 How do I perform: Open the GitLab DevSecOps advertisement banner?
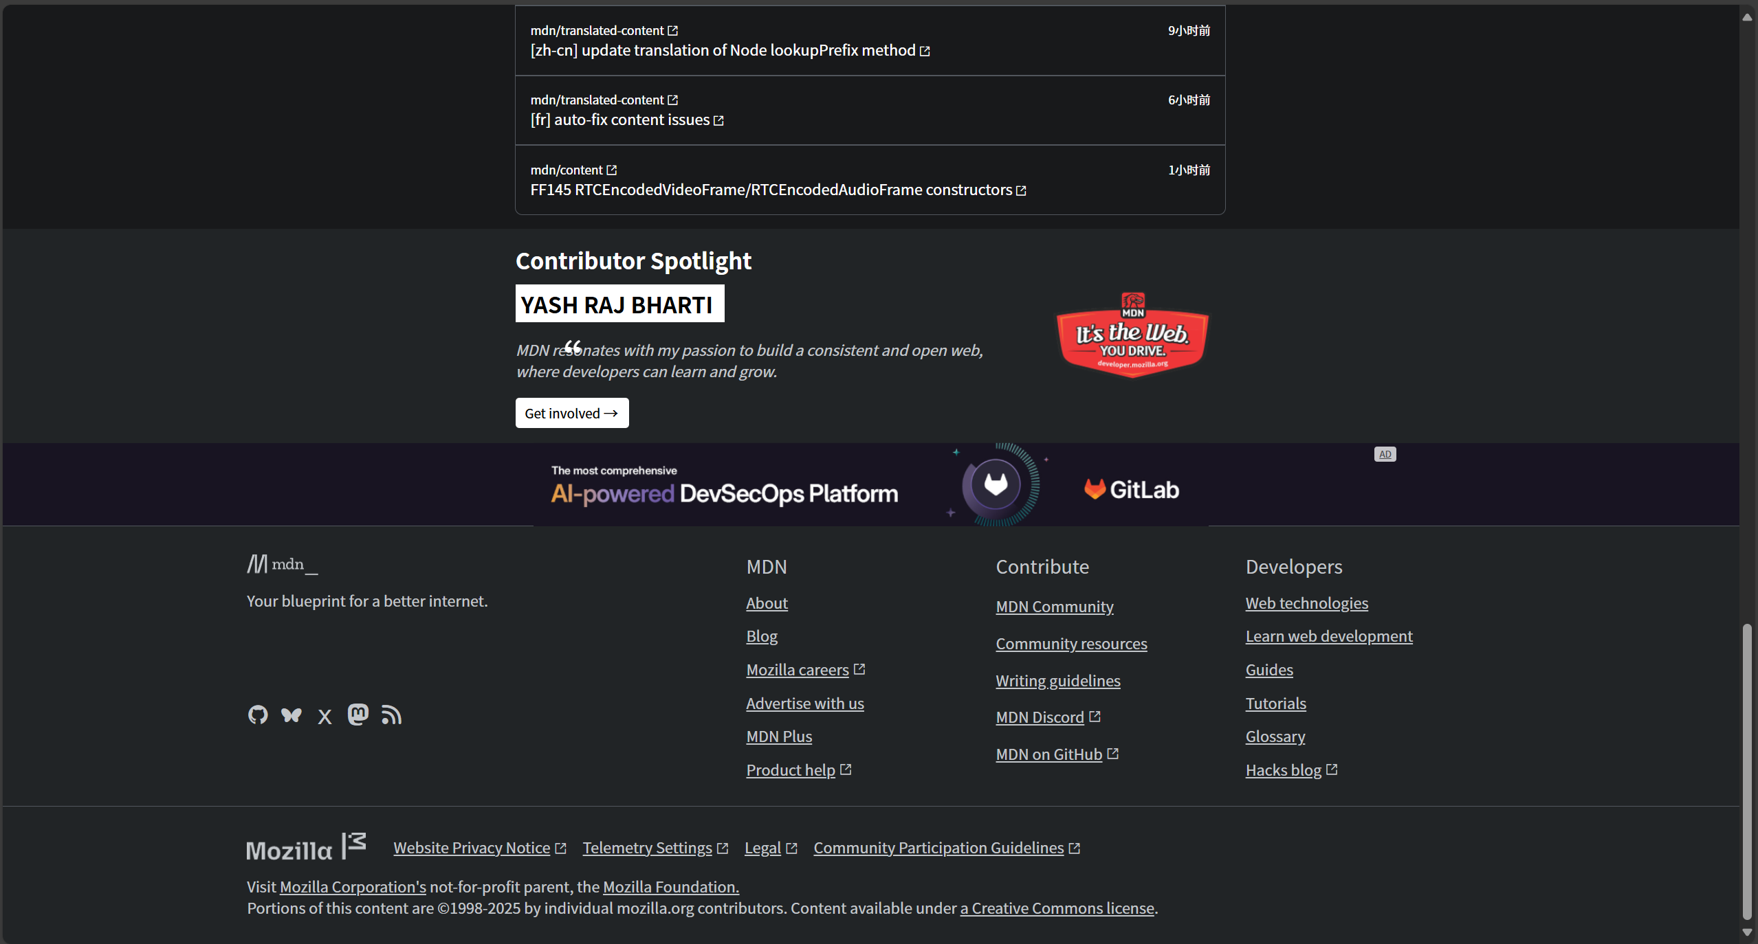click(x=870, y=485)
